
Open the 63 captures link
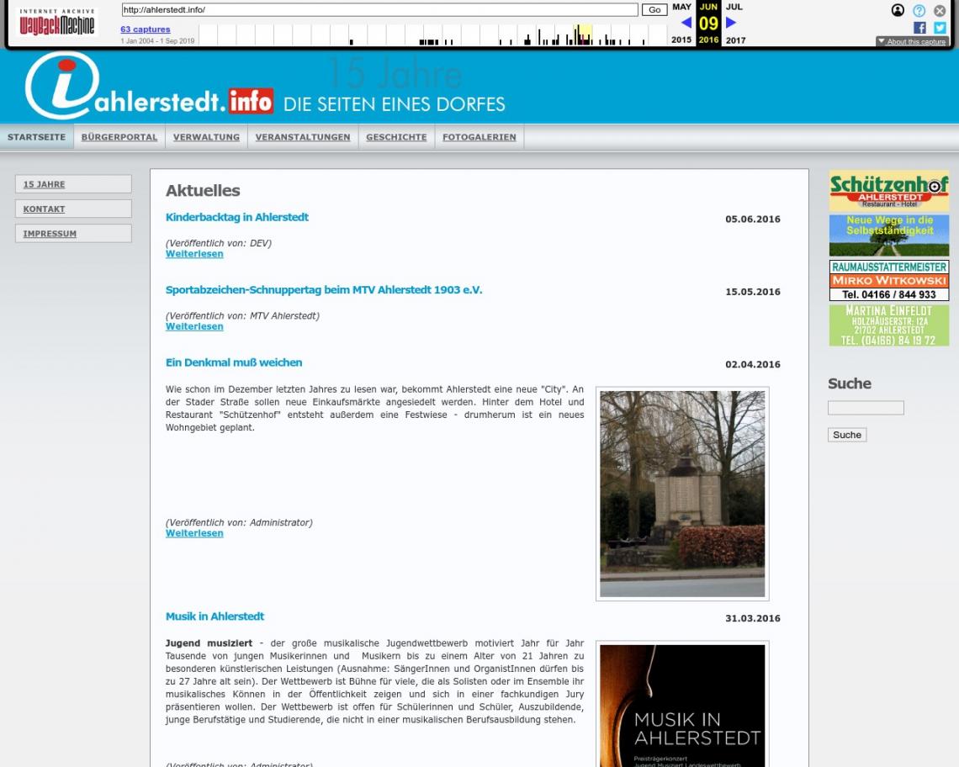(x=145, y=29)
